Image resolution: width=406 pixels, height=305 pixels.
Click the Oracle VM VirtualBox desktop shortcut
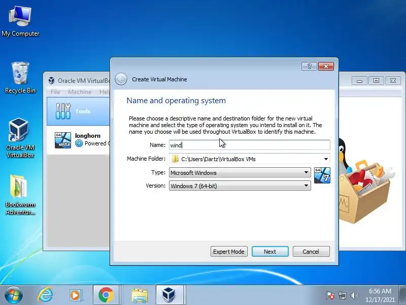(x=20, y=138)
